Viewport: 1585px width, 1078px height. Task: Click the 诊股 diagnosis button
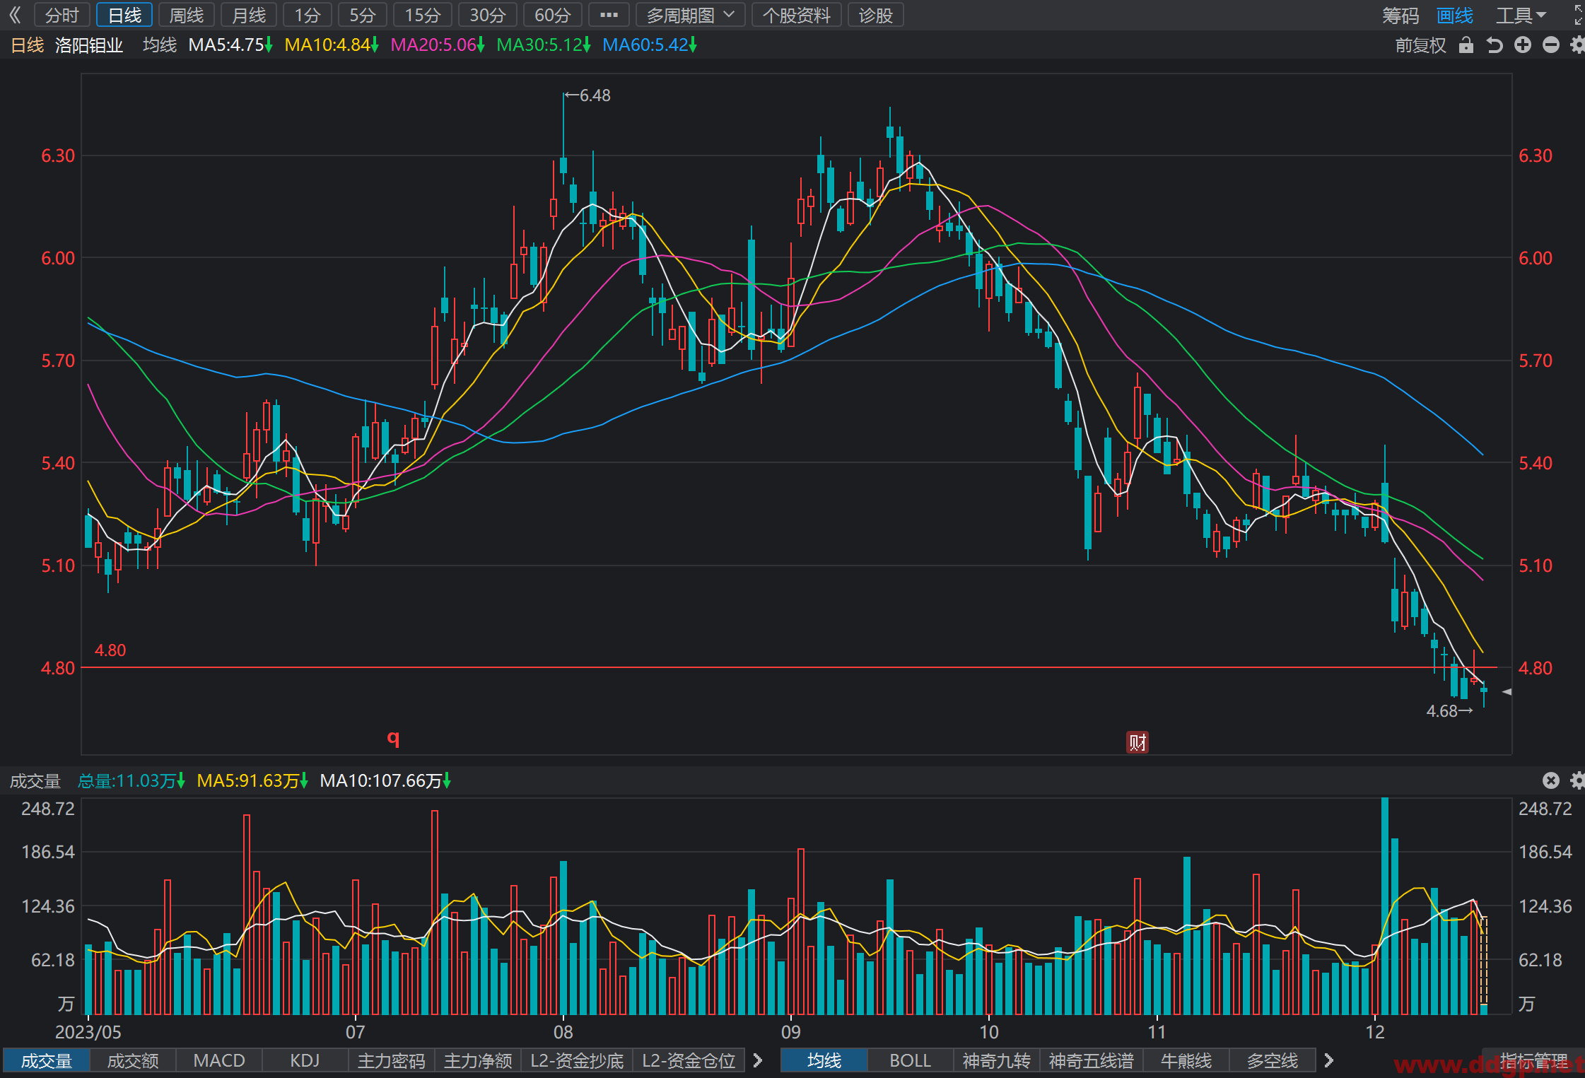click(x=875, y=15)
